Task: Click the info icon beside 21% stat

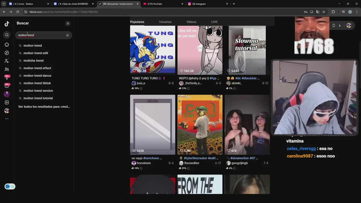Action: [x=188, y=168]
